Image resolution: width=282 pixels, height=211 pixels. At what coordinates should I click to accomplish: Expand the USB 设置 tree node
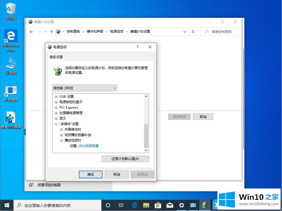click(x=56, y=97)
